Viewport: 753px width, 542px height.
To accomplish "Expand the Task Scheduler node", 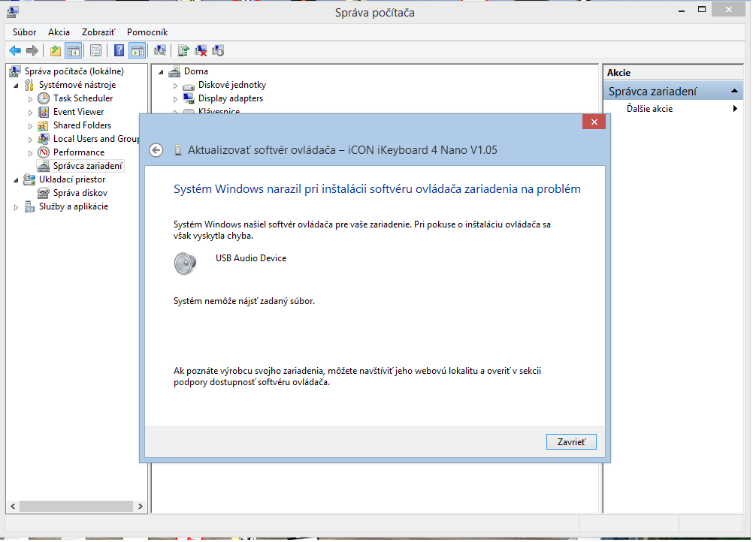I will coord(30,99).
